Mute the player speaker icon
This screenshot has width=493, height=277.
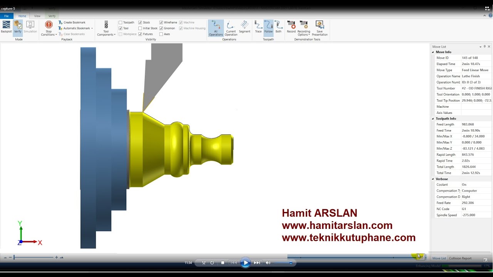tap(268, 263)
